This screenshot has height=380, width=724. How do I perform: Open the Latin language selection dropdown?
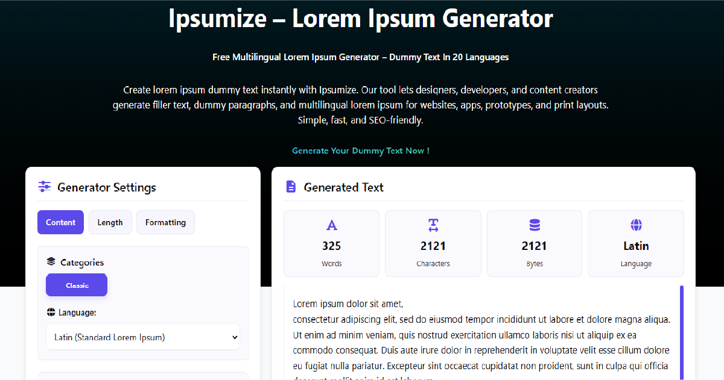coord(143,337)
